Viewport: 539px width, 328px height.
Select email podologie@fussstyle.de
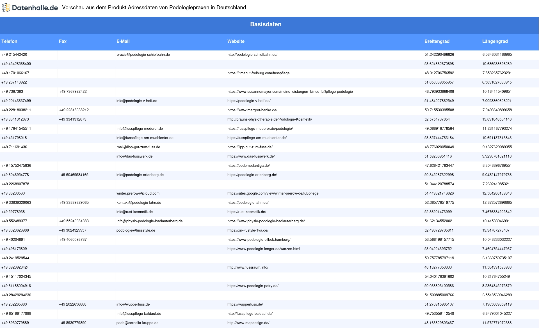(x=136, y=230)
